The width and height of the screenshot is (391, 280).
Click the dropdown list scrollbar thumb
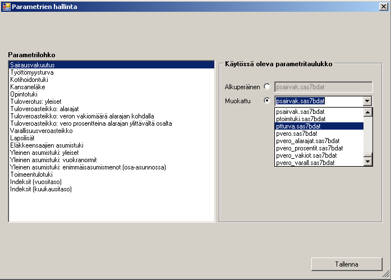pyautogui.click(x=368, y=155)
